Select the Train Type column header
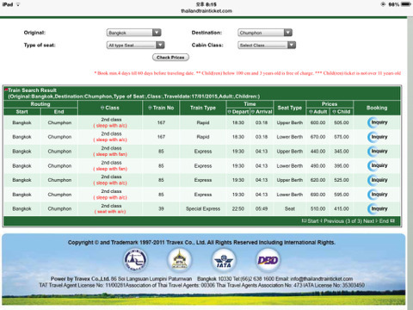Image resolution: width=413 pixels, height=310 pixels. [x=203, y=108]
